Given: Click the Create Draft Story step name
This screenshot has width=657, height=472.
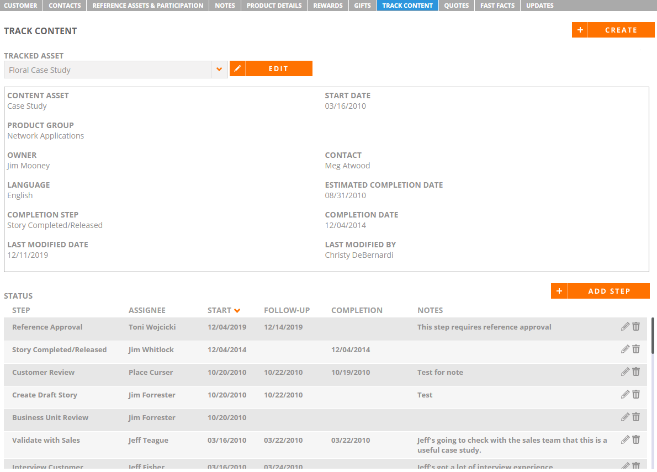Looking at the screenshot, I should pos(45,395).
